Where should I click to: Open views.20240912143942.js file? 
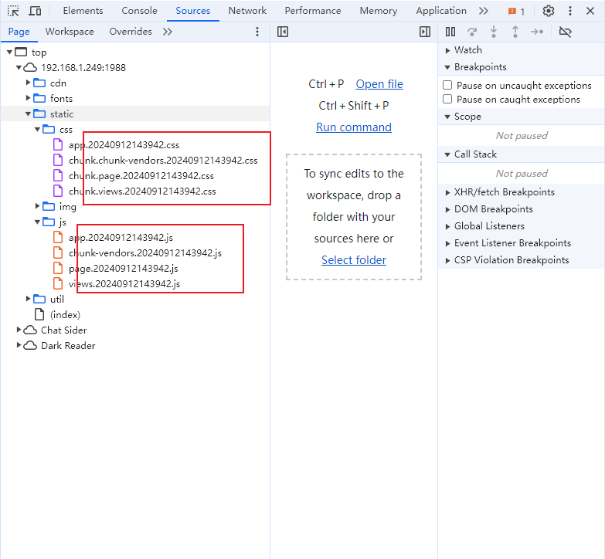tap(124, 283)
